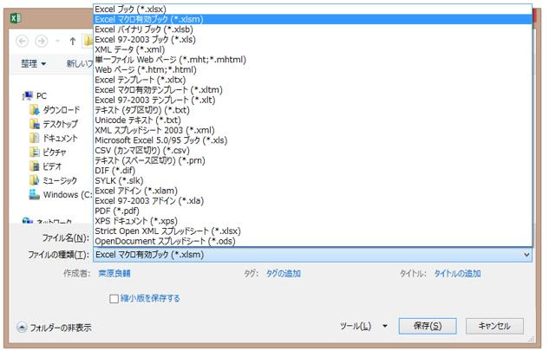Choose テキスト (スペース区切り) (*.prn)

(x=313, y=160)
